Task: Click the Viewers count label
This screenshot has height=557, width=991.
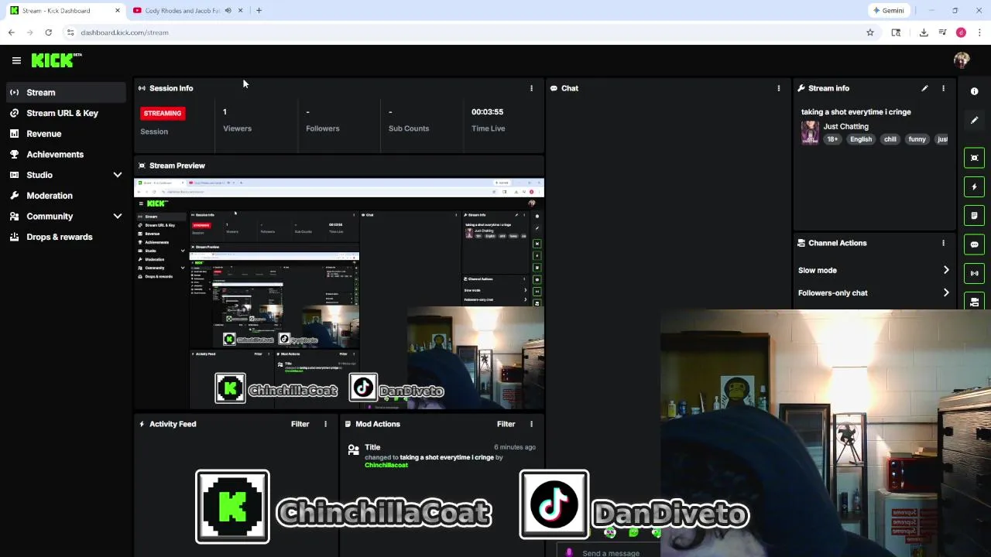Action: click(x=237, y=128)
